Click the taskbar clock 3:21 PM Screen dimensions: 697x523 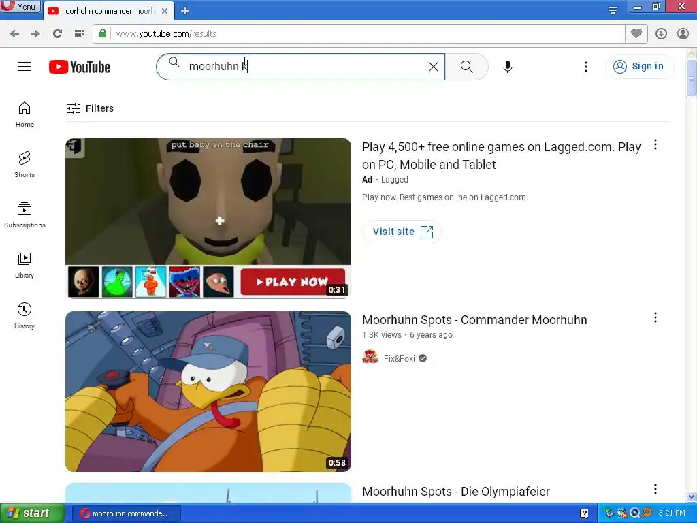point(672,513)
